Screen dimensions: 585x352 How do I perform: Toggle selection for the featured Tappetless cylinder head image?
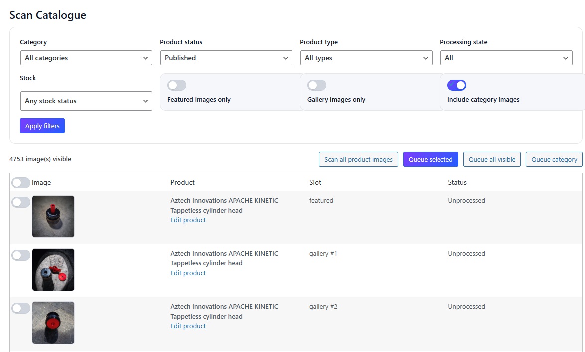[x=21, y=202]
